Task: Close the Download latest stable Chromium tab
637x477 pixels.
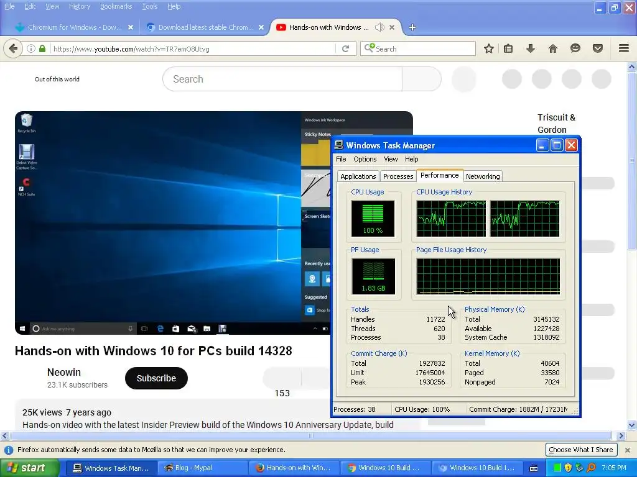Action: tap(261, 27)
